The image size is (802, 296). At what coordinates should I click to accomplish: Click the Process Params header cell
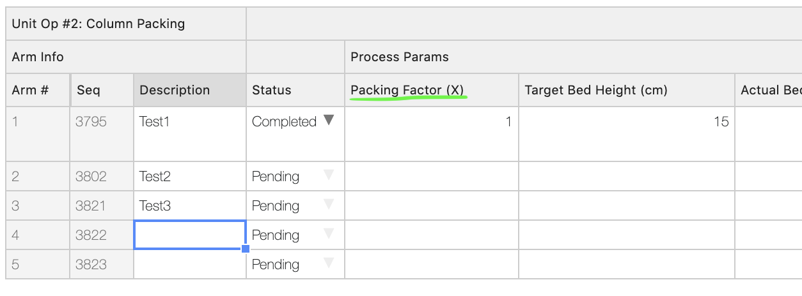point(574,57)
